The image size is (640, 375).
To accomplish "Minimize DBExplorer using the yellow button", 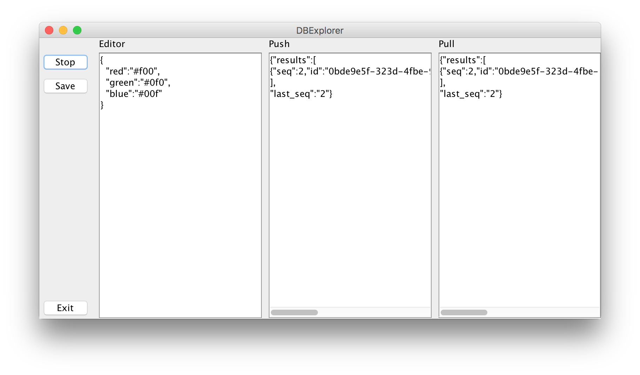I will 63,30.
